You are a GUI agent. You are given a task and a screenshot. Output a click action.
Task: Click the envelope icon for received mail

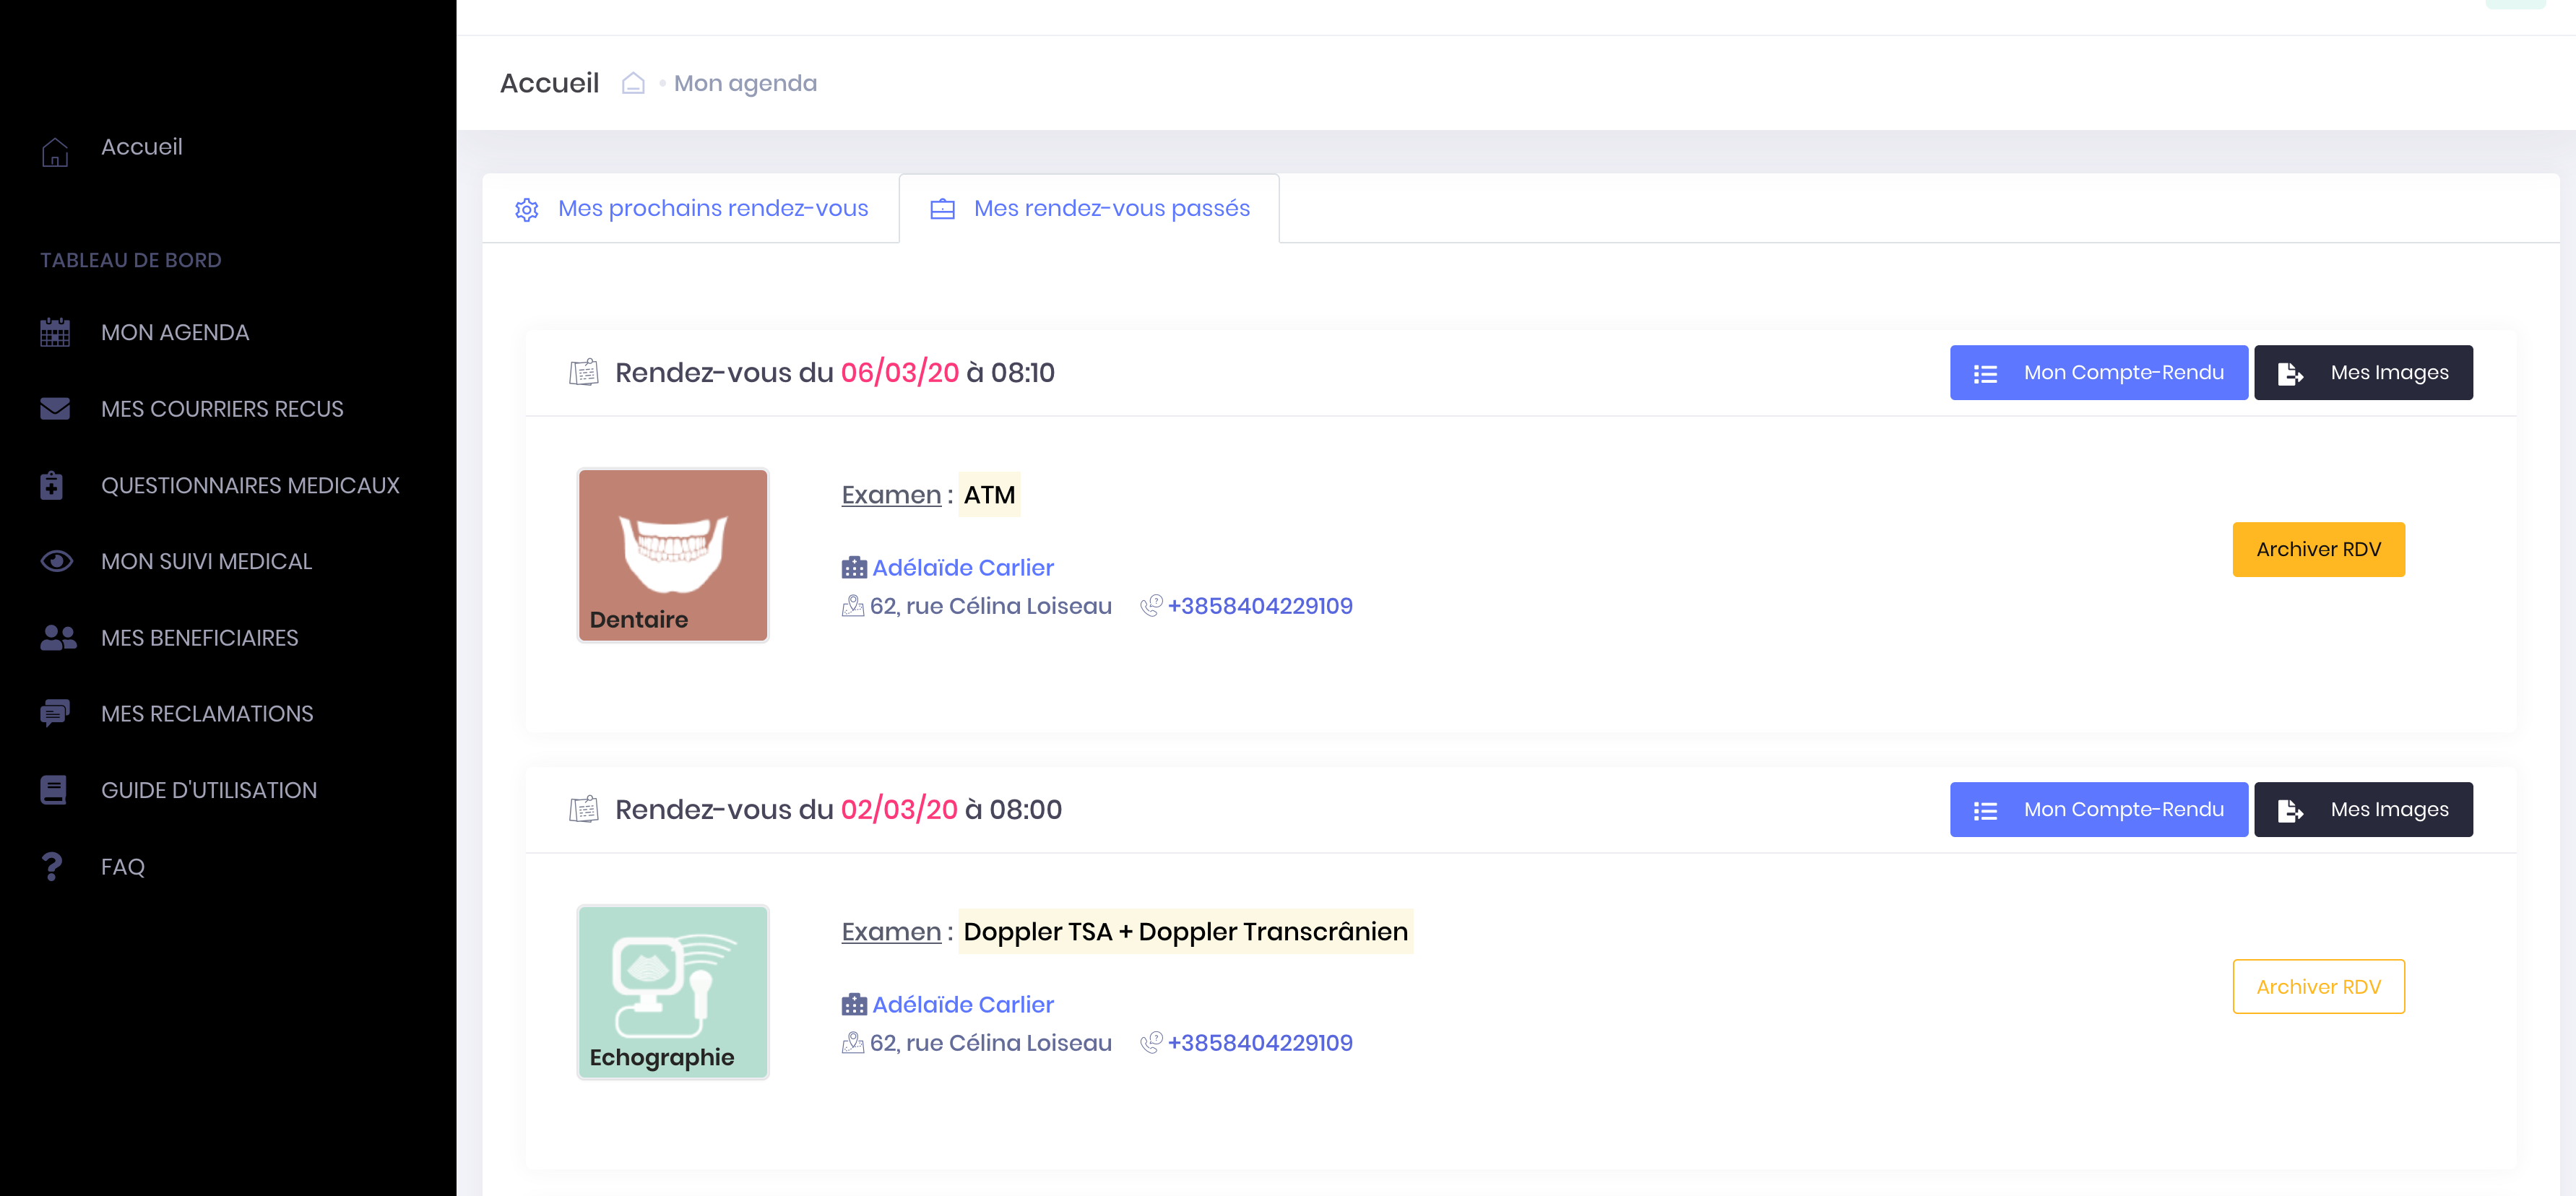pyautogui.click(x=55, y=409)
